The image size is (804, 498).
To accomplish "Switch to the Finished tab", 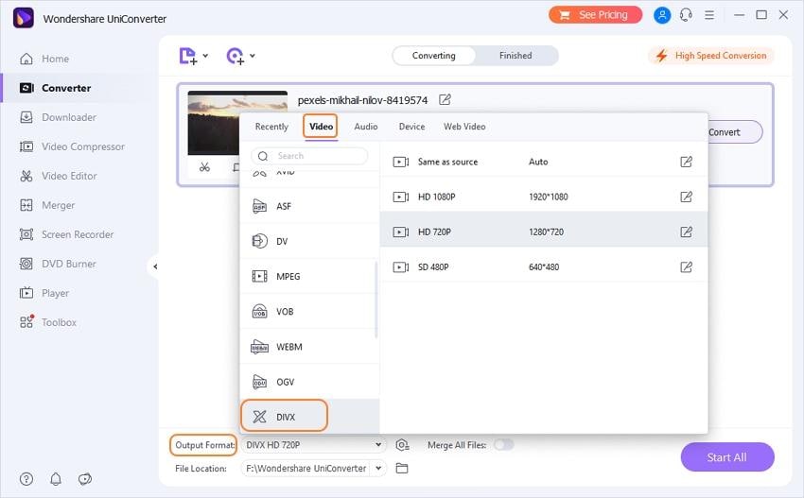I will click(516, 56).
